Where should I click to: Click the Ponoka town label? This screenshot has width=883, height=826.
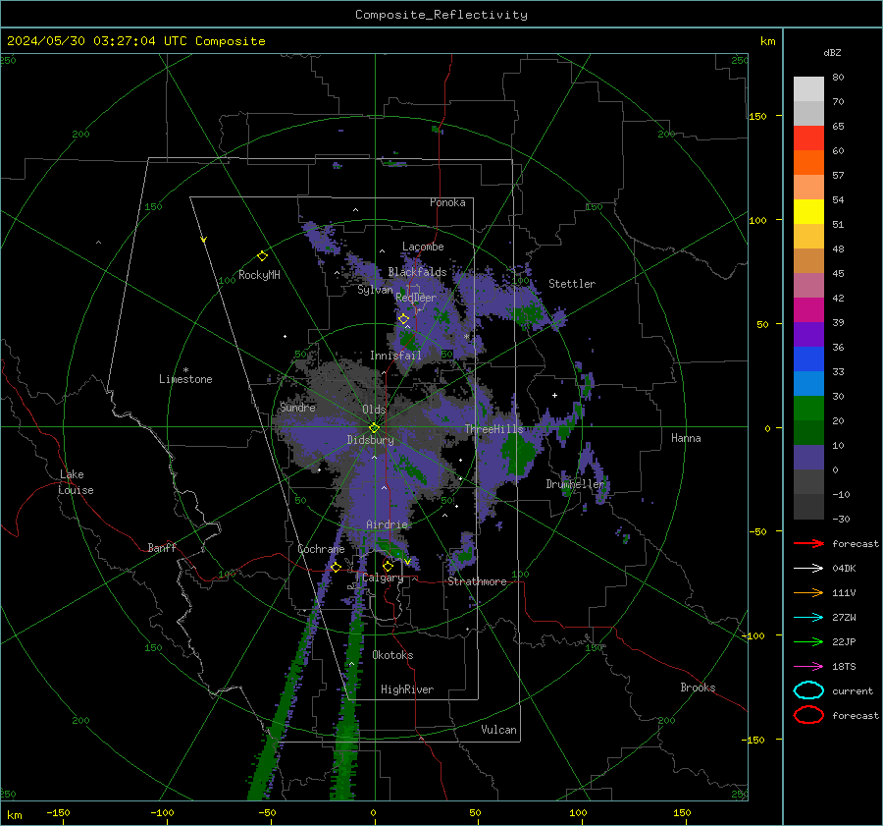click(x=447, y=202)
